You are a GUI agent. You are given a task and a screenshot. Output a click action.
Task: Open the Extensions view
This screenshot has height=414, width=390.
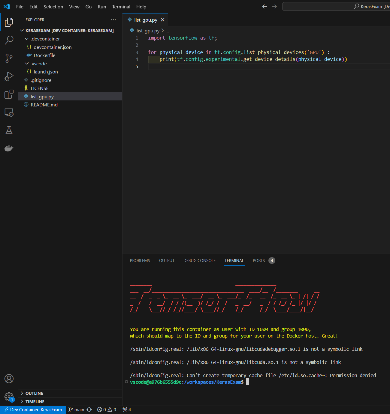(x=9, y=94)
